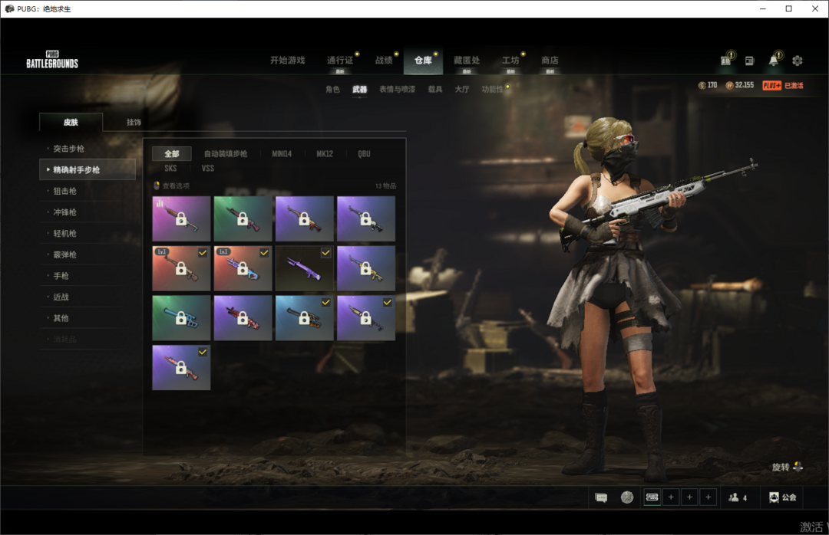The width and height of the screenshot is (829, 535).
Task: Click the lock on the red camo rifle skin
Action: (x=243, y=318)
